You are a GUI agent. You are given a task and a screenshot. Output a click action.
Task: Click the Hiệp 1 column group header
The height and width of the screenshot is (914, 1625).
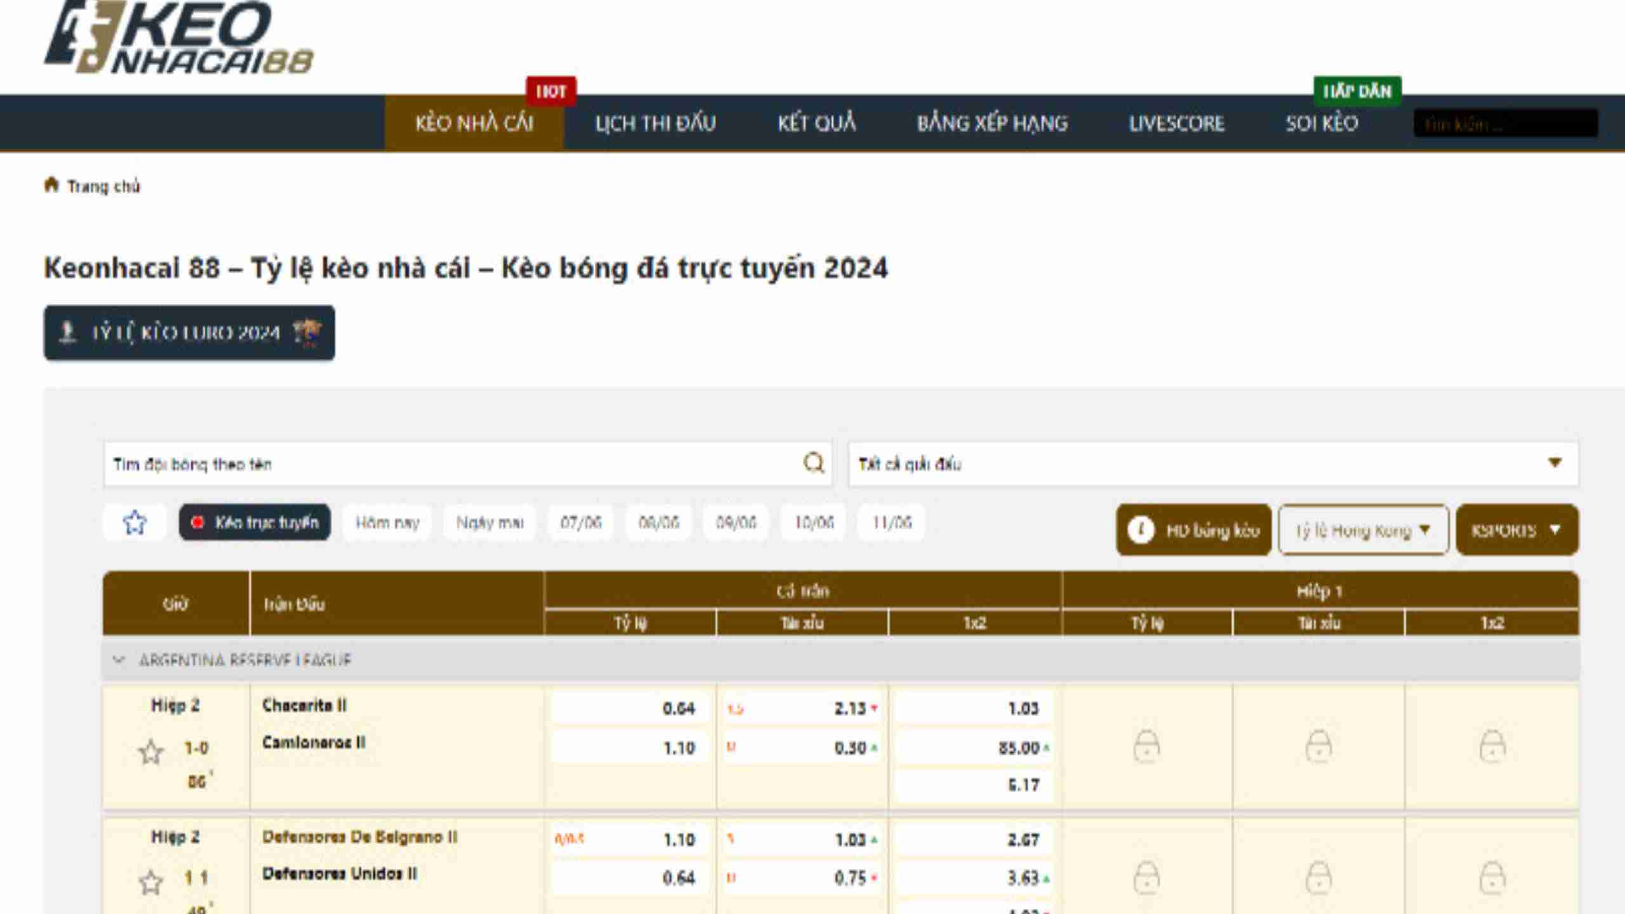tap(1320, 591)
